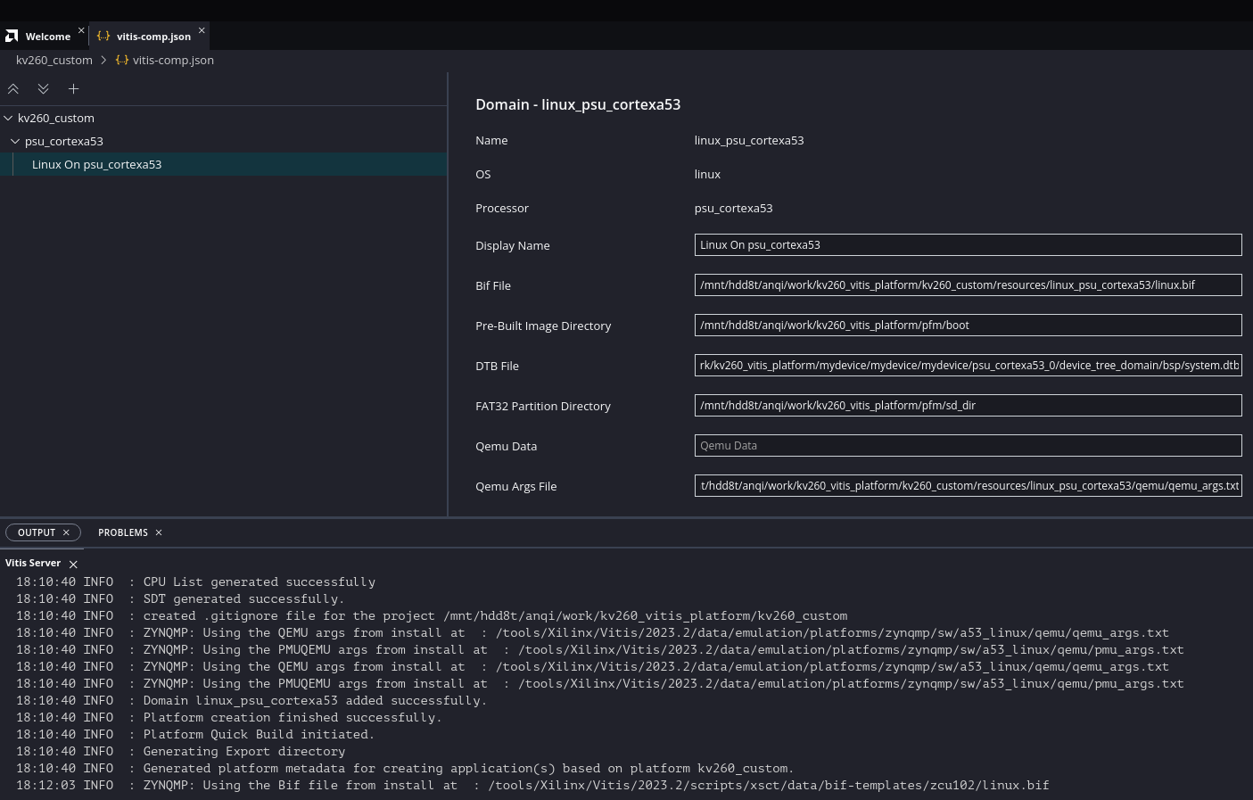This screenshot has height=800, width=1253.
Task: Edit the Pre-Built Image Directory field
Action: click(968, 326)
